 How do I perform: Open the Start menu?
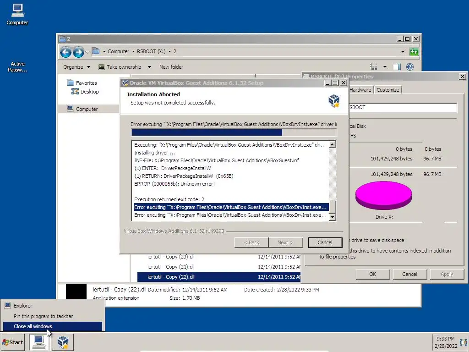[13, 342]
